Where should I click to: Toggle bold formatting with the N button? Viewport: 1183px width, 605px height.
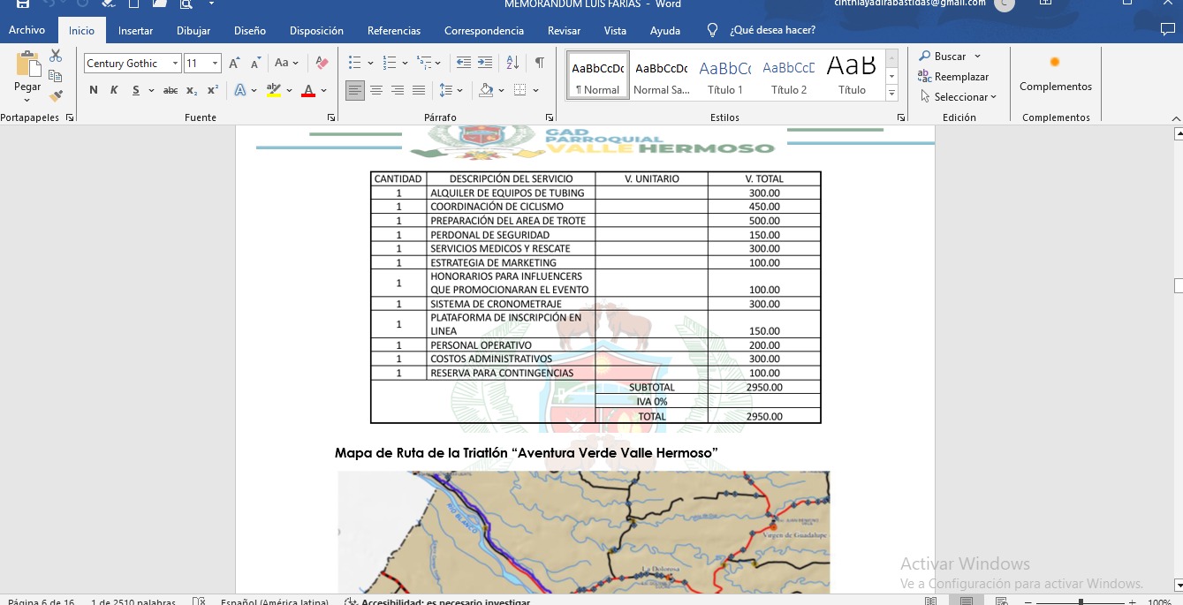[94, 90]
